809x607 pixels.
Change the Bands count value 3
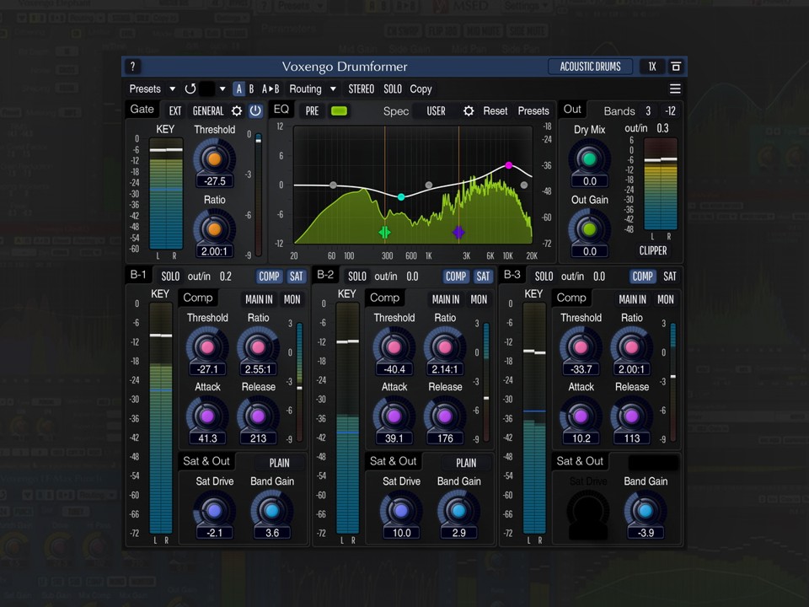tap(648, 111)
